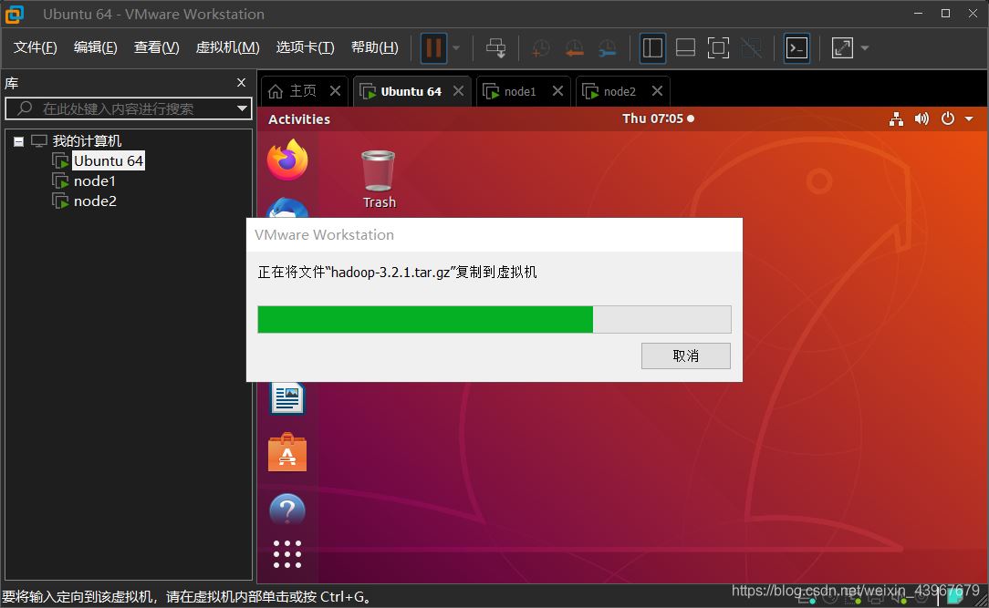Click the volume icon in Ubuntu's top panel
989x608 pixels.
pos(921,119)
